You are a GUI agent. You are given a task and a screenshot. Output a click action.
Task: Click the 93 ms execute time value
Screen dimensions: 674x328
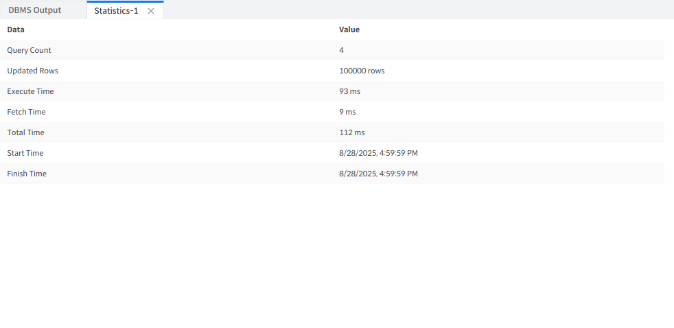(349, 91)
